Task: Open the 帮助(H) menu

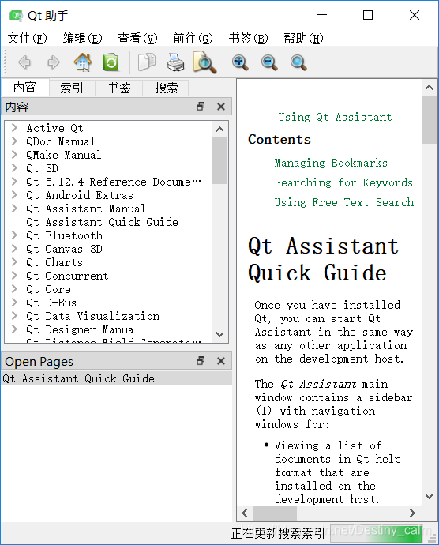Action: click(x=303, y=38)
